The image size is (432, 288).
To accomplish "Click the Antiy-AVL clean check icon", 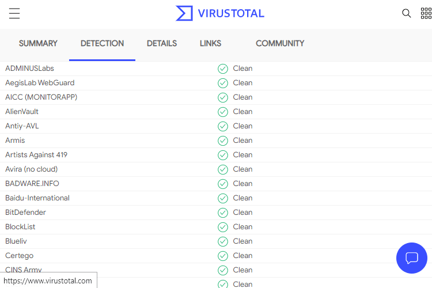I will click(x=223, y=126).
